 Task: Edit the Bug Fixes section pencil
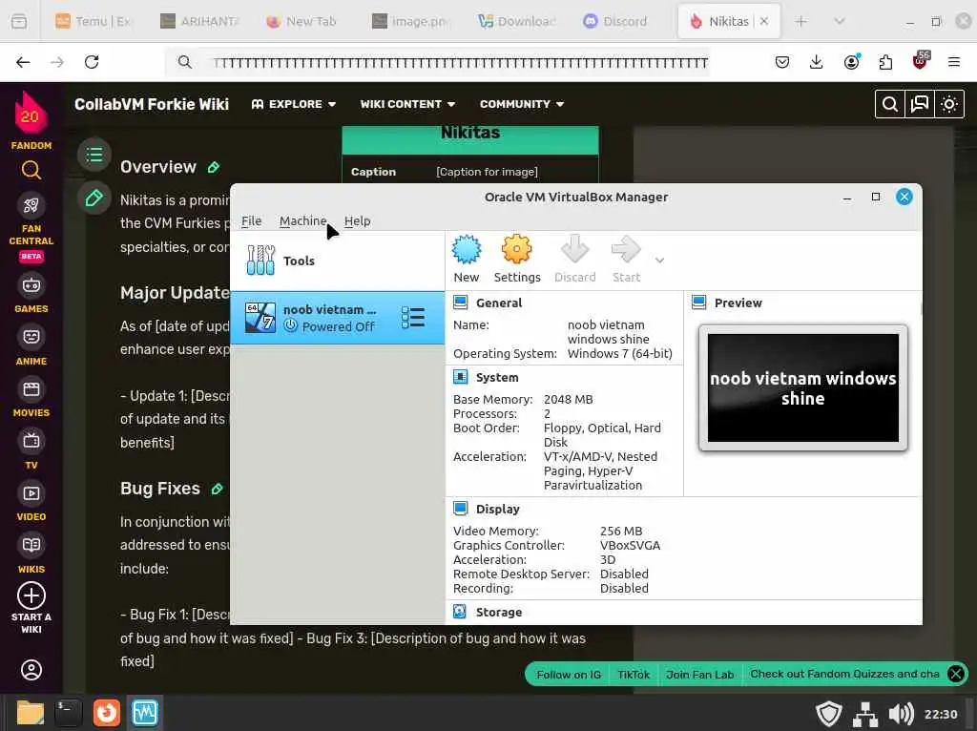217,489
